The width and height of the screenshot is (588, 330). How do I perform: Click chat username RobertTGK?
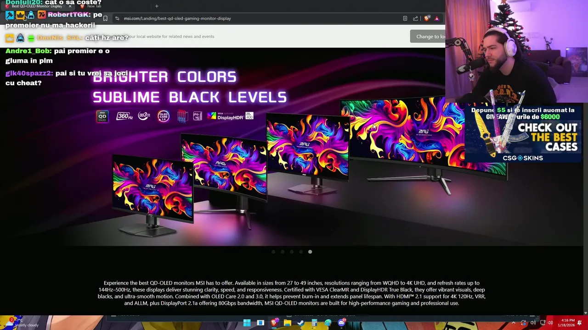(68, 15)
